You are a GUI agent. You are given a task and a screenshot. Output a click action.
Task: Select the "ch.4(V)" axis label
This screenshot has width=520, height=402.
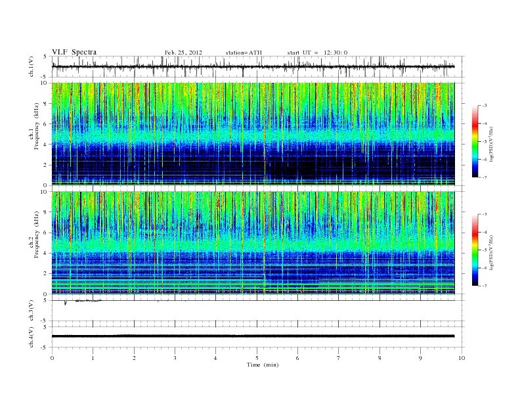(x=31, y=338)
